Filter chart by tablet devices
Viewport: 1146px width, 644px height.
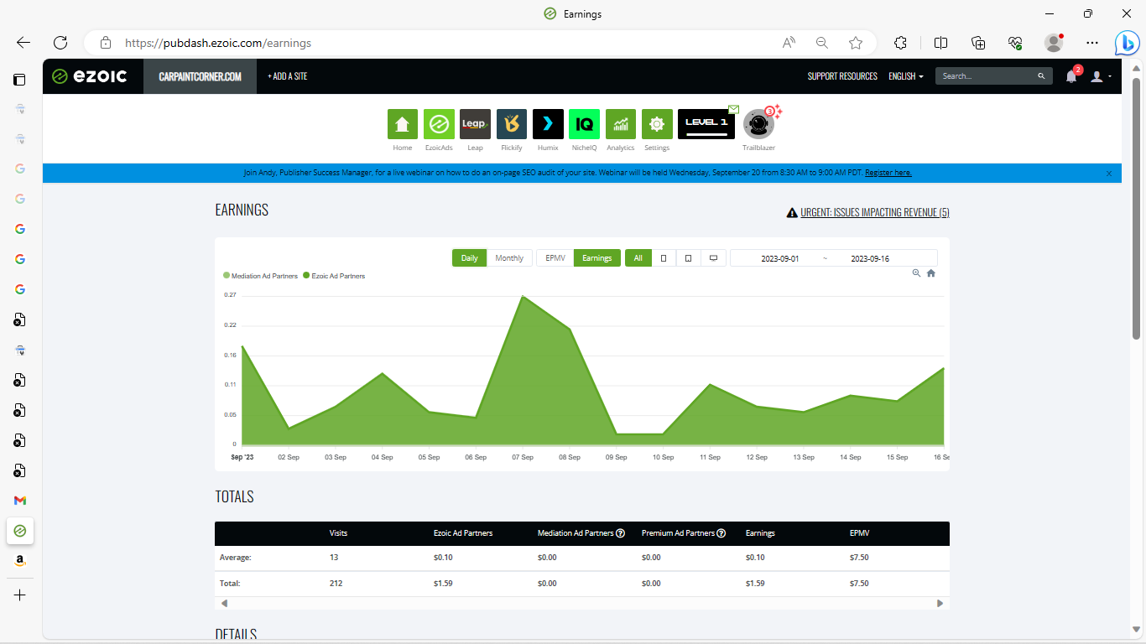tap(688, 258)
